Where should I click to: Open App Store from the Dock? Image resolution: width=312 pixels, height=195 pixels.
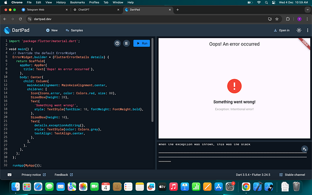(x=218, y=187)
